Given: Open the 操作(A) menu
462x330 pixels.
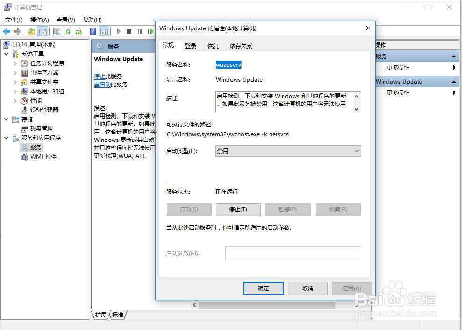Looking at the screenshot, I should point(39,20).
